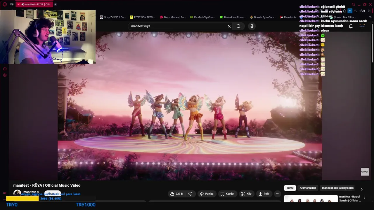Click the manifest watermark on video
The width and height of the screenshot is (374, 210).
coord(365,171)
